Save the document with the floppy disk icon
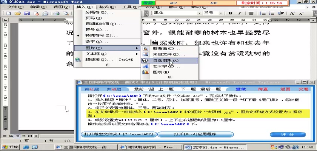 click(x=27, y=13)
